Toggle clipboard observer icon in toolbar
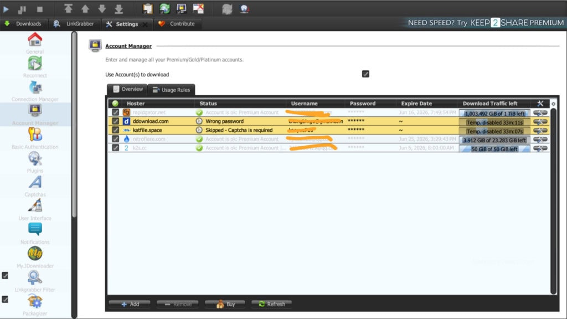 [147, 9]
